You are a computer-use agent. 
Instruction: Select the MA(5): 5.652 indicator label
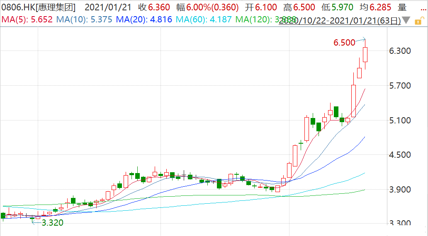click(x=27, y=19)
